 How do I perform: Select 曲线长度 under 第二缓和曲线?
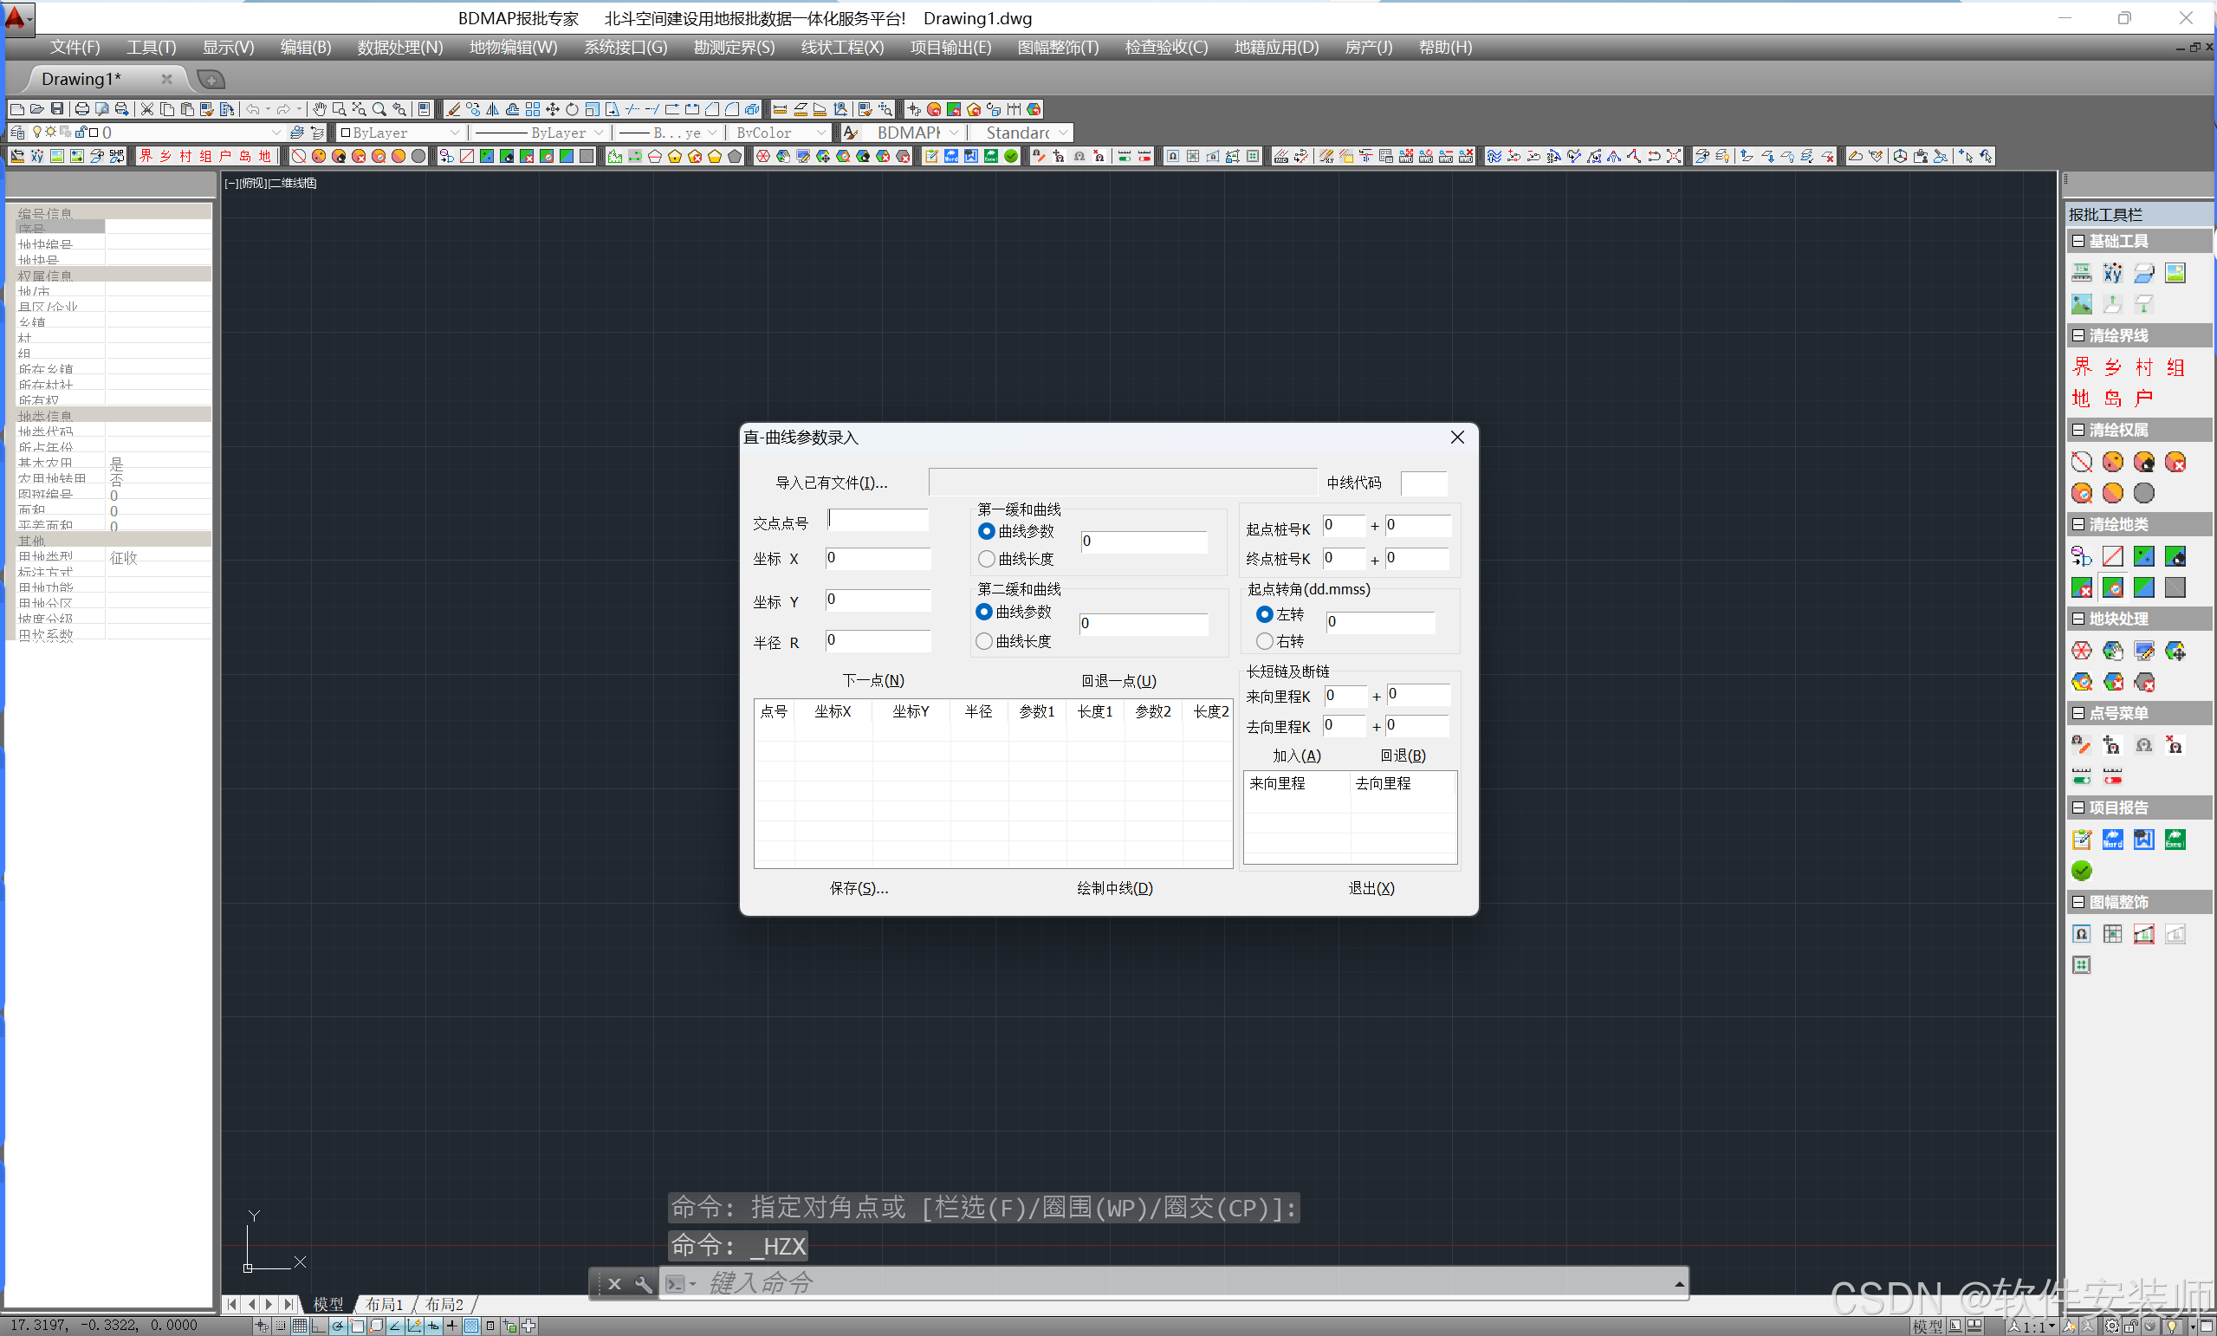[984, 641]
